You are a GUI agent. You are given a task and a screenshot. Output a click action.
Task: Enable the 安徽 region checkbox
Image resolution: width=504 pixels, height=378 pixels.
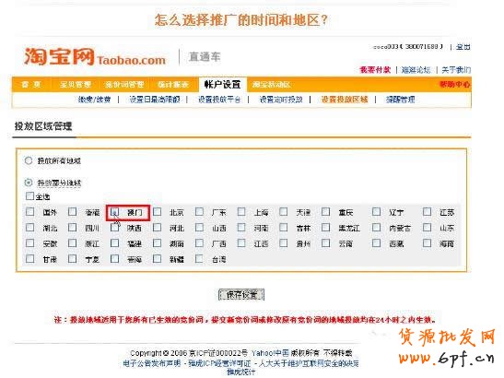coord(29,242)
